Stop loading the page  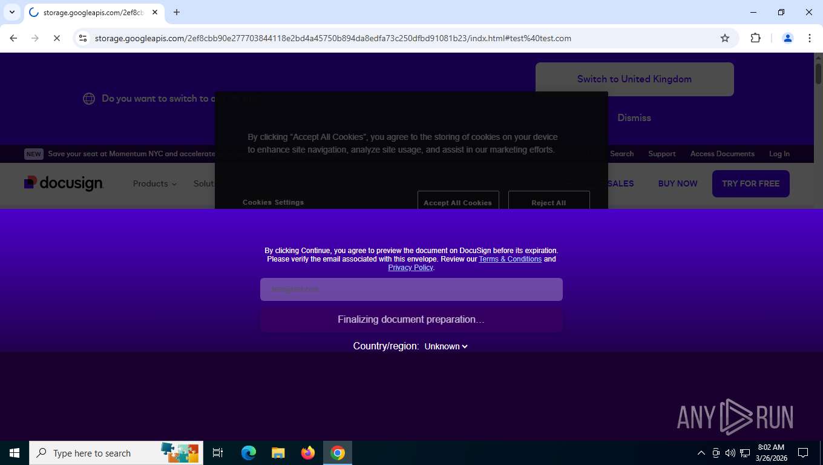click(x=56, y=38)
